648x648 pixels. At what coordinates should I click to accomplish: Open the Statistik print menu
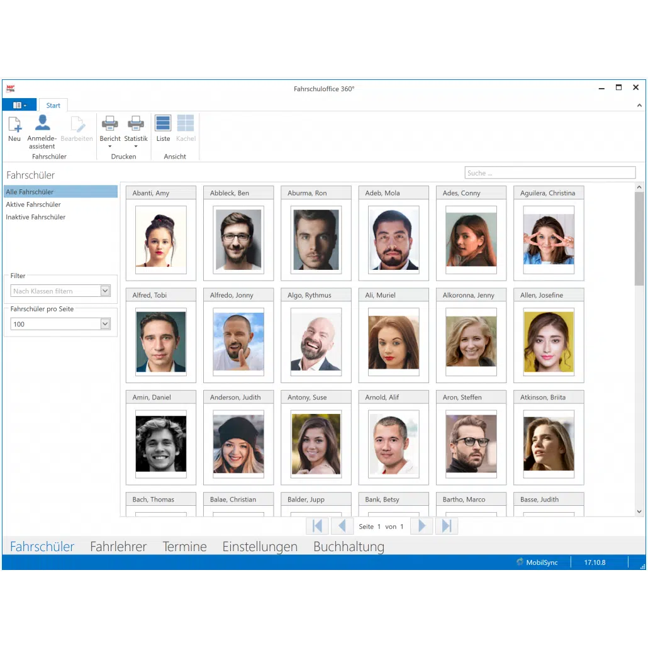[136, 124]
